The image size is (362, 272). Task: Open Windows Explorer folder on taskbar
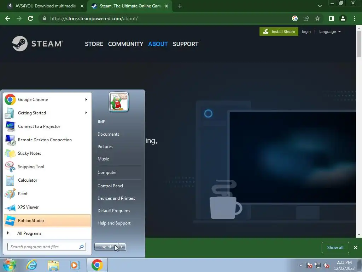tap(53, 265)
